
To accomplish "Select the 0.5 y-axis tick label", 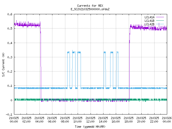I will 10,28.
